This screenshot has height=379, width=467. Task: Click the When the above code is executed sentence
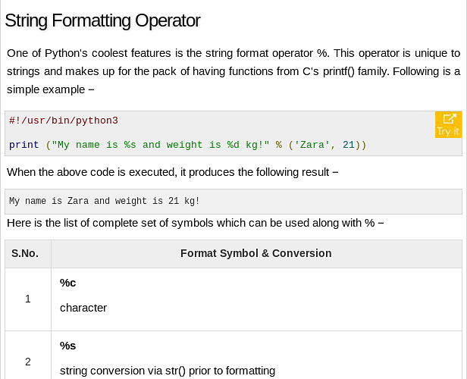172,172
